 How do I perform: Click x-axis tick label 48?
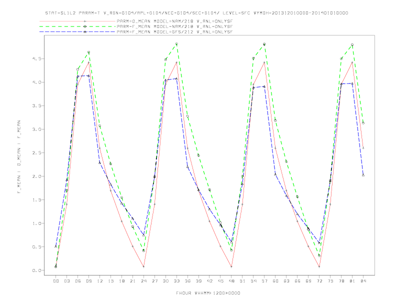click(x=231, y=281)
